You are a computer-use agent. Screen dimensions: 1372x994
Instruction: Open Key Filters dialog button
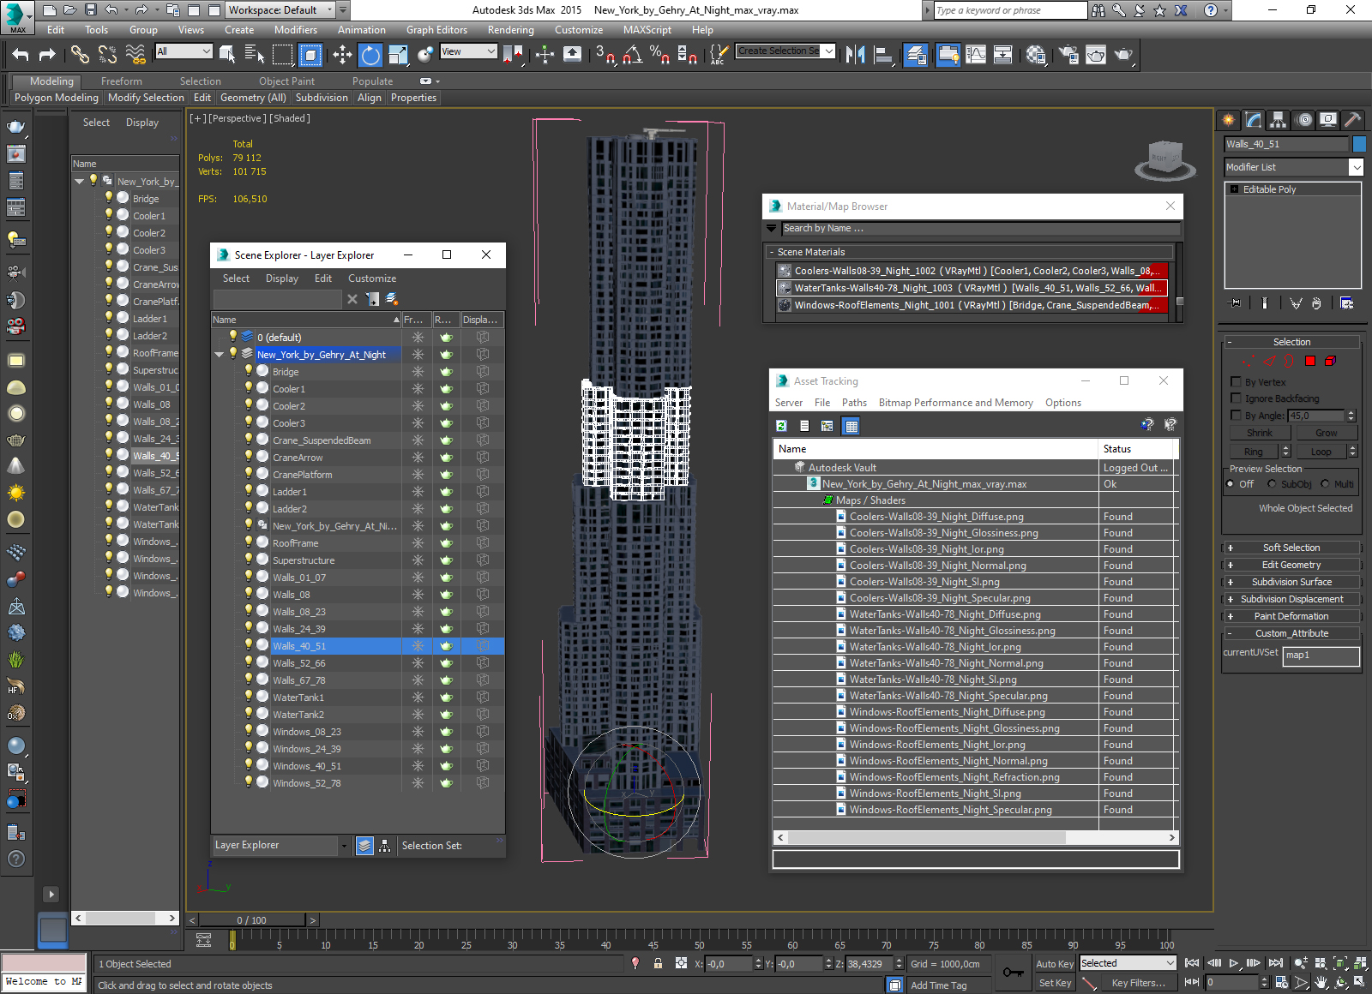(1138, 983)
